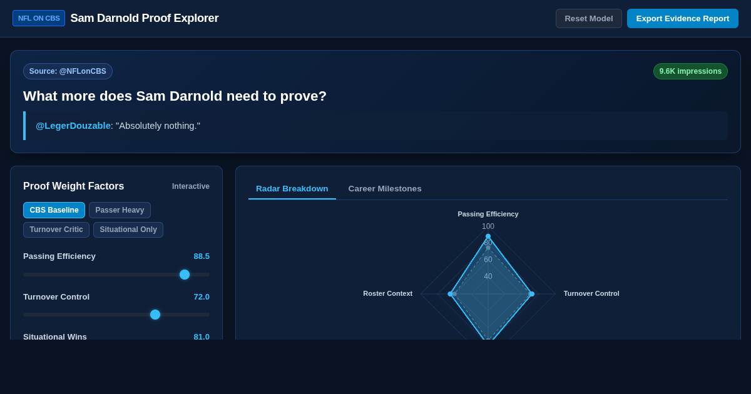Click the Situational Wins value 81.0
Screen dimensions: 751x394
pyautogui.click(x=202, y=336)
